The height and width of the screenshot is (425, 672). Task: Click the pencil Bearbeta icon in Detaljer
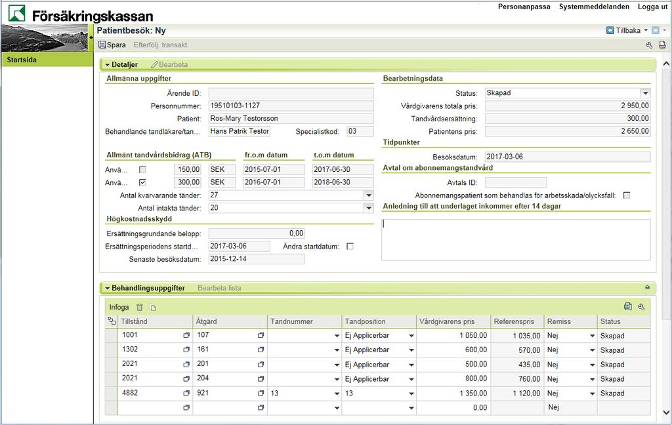click(x=154, y=64)
